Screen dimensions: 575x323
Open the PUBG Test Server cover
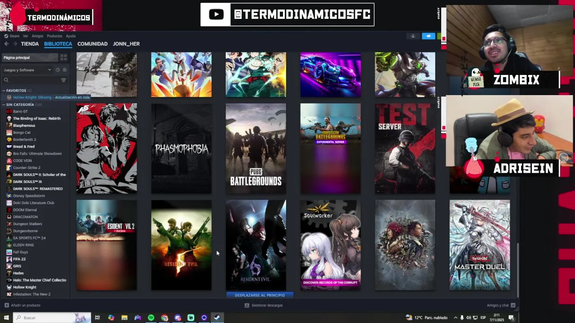(x=405, y=148)
